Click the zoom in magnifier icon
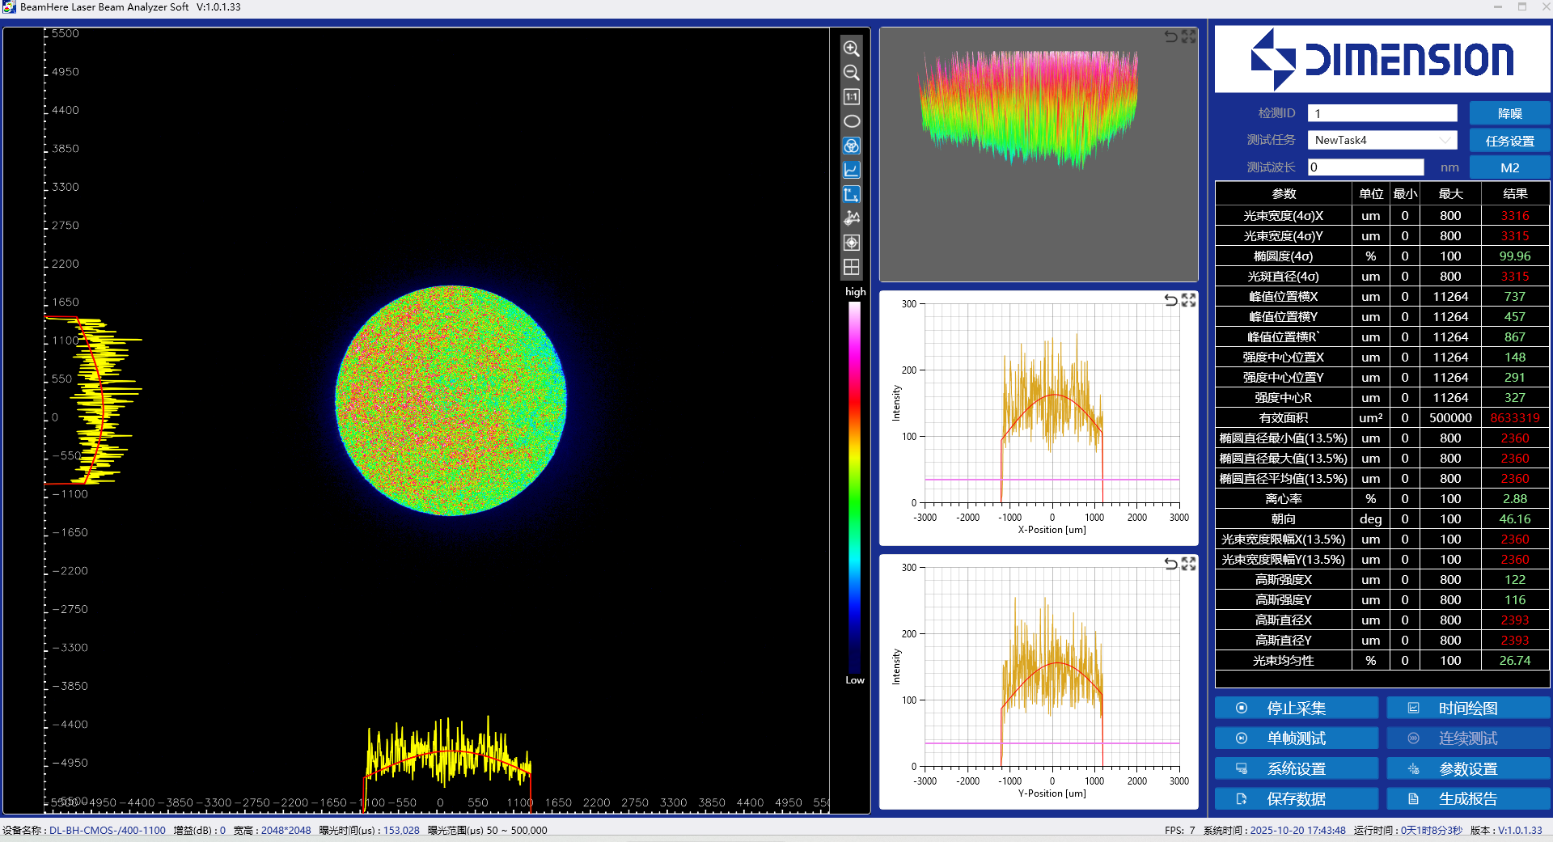 point(851,49)
